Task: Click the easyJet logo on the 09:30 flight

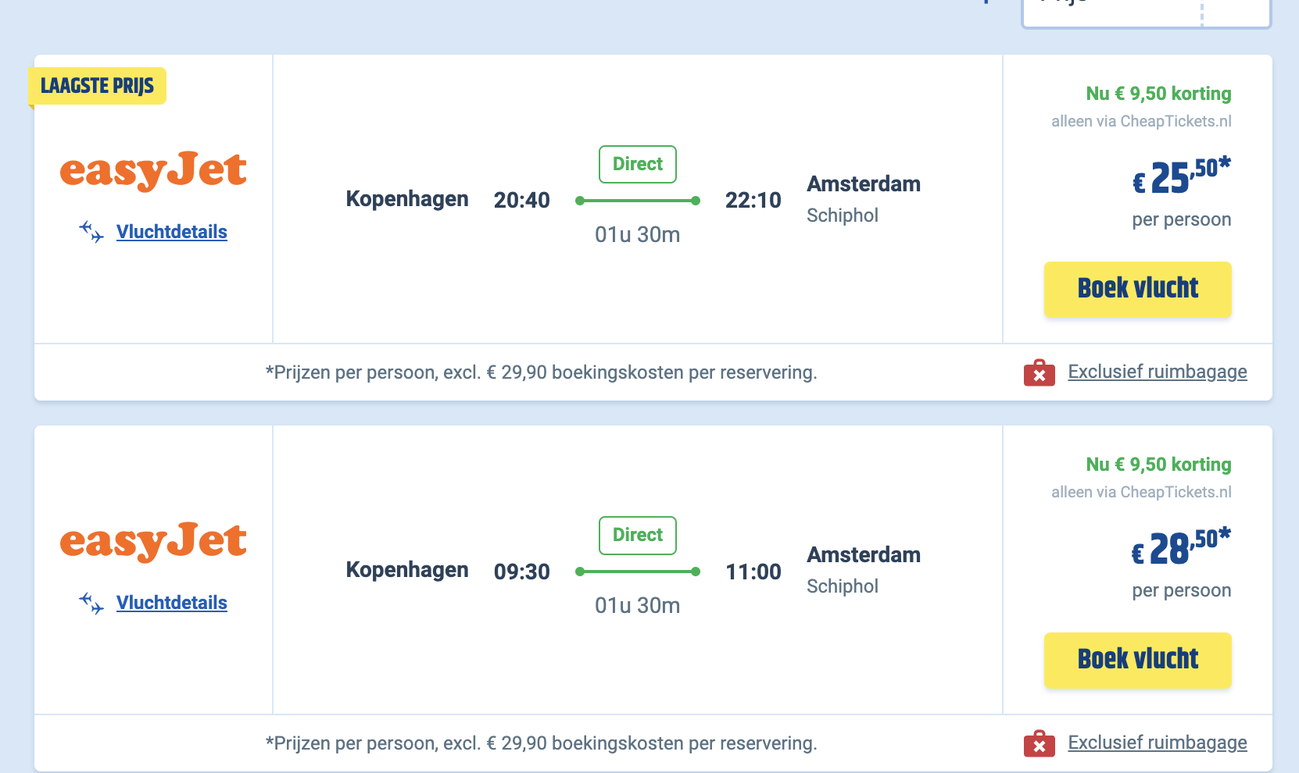Action: tap(153, 541)
